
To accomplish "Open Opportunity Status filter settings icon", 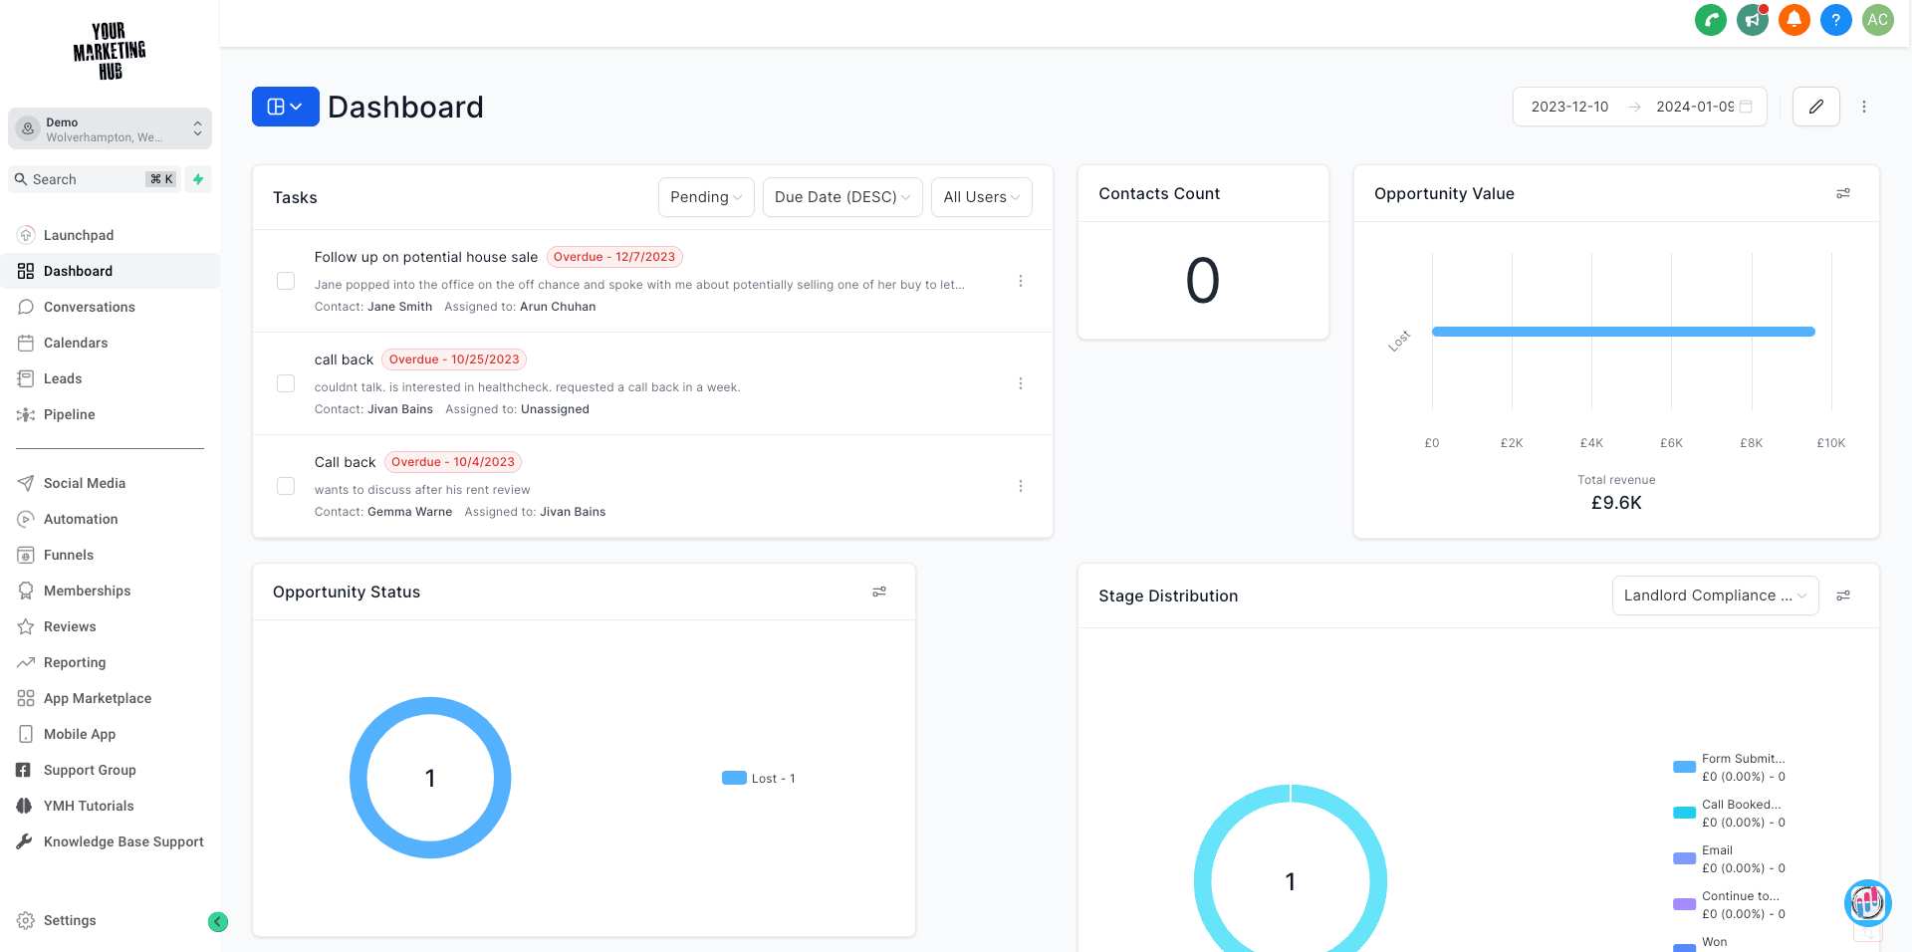I will [879, 592].
